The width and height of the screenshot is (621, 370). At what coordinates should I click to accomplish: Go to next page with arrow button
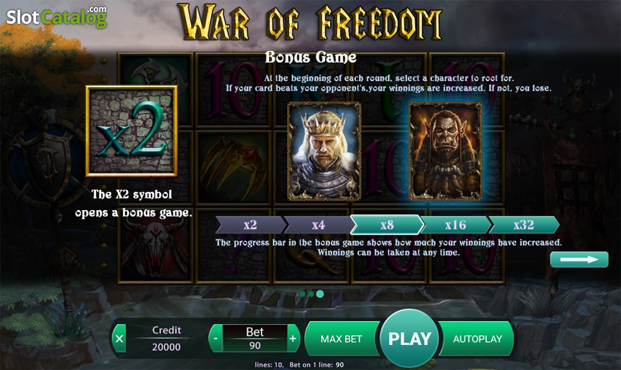[x=579, y=259]
